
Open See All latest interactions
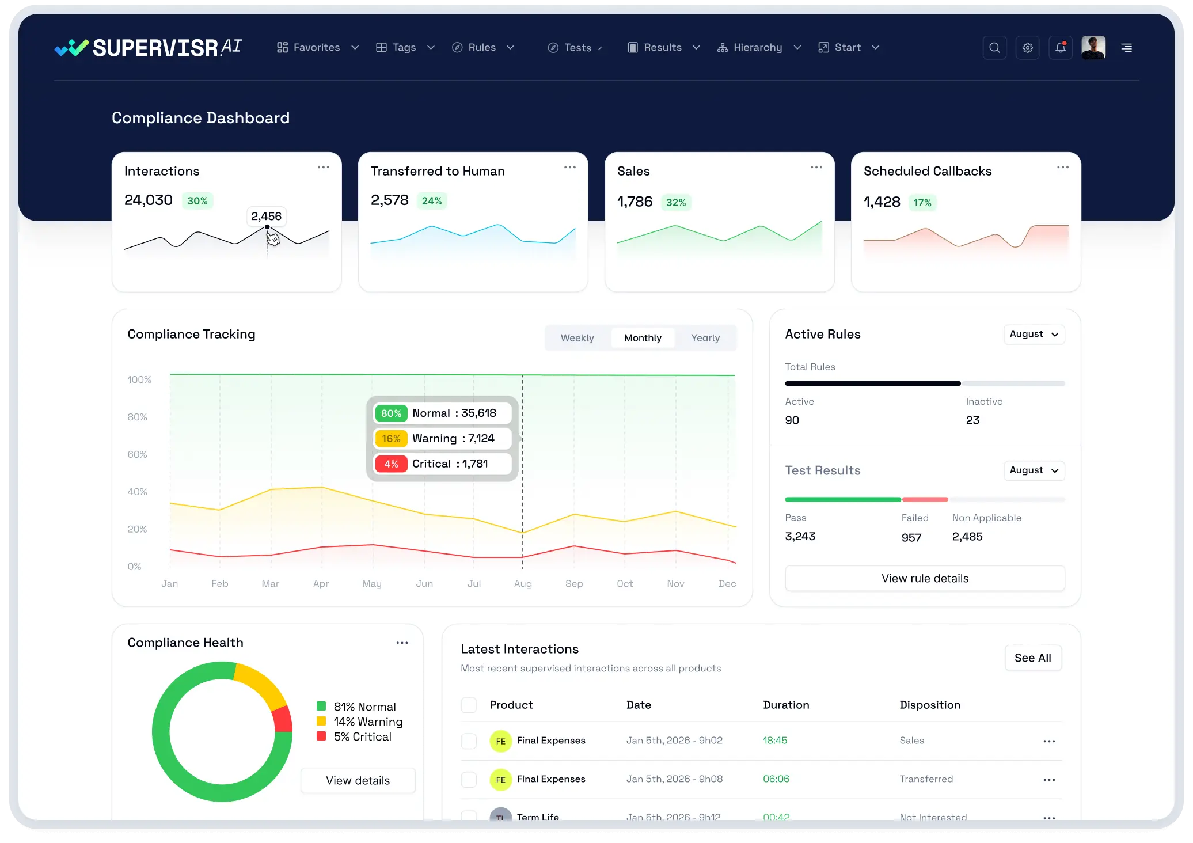click(1033, 658)
